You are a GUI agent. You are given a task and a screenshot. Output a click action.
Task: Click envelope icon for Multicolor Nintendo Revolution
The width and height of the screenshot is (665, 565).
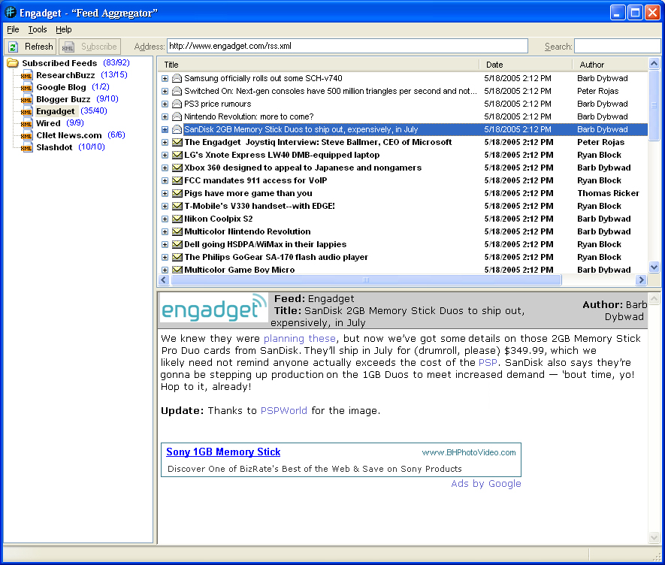point(177,231)
